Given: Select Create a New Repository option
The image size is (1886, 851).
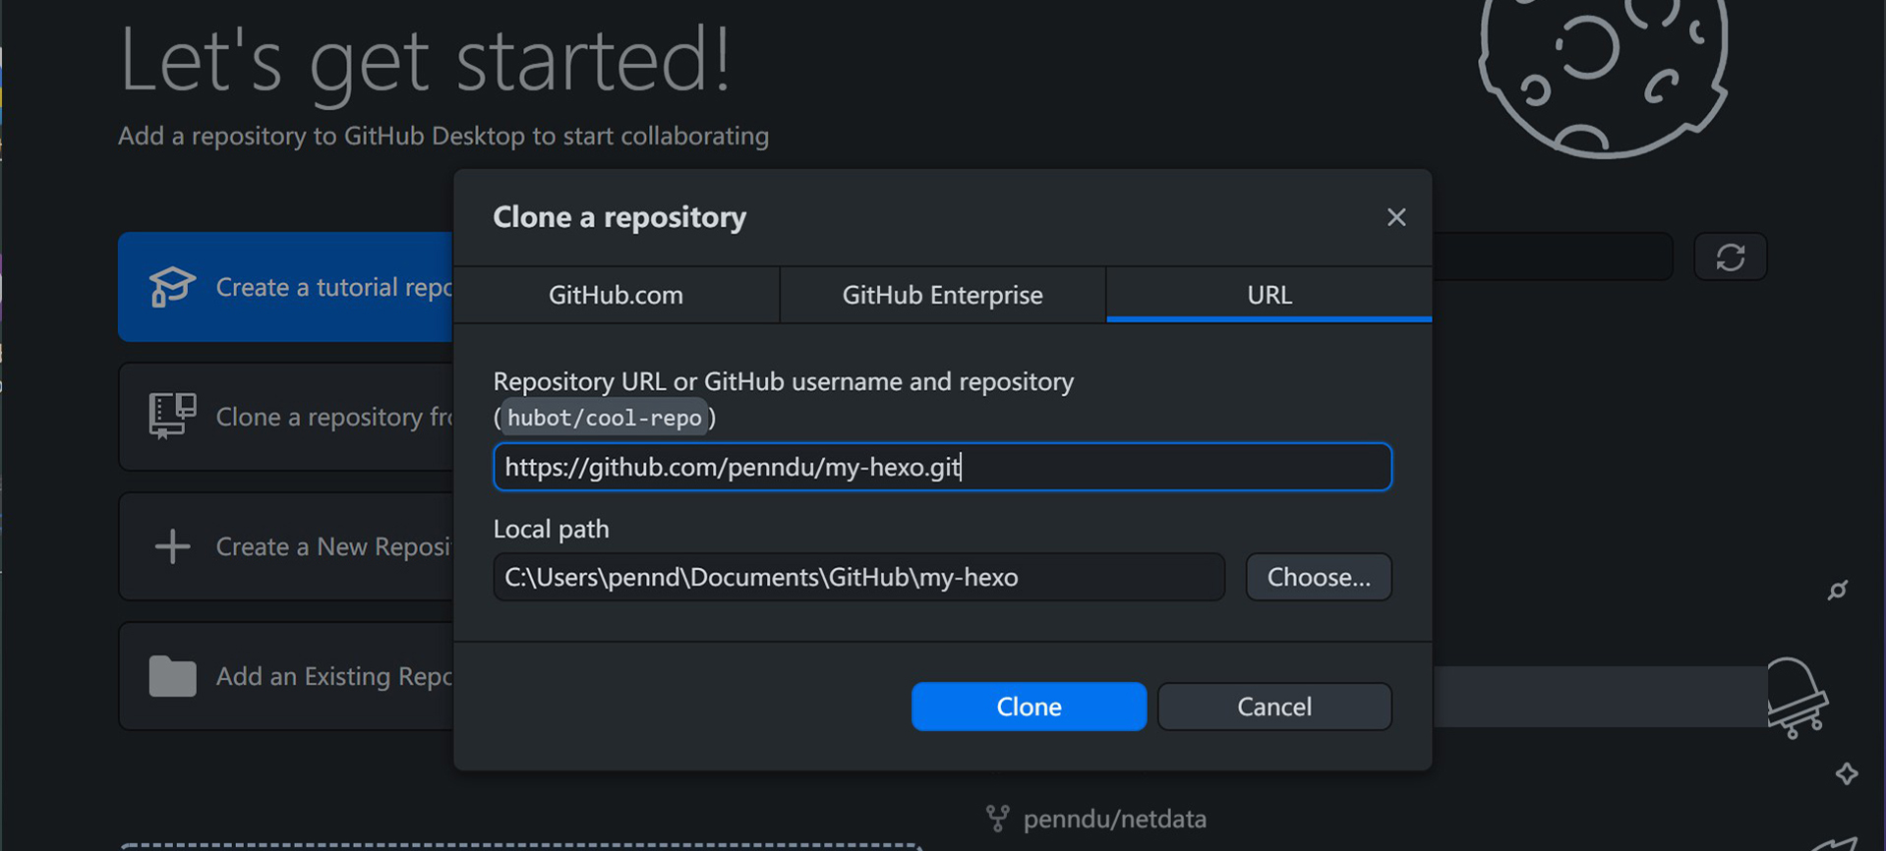Looking at the screenshot, I should (286, 546).
